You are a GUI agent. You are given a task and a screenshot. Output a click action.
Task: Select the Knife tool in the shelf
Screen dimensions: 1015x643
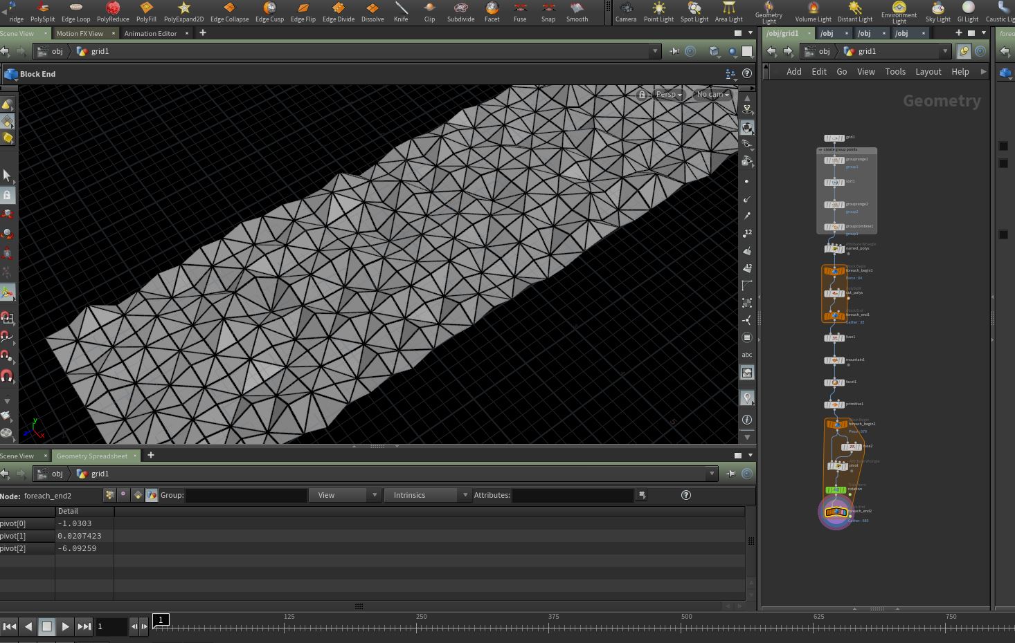[x=401, y=12]
